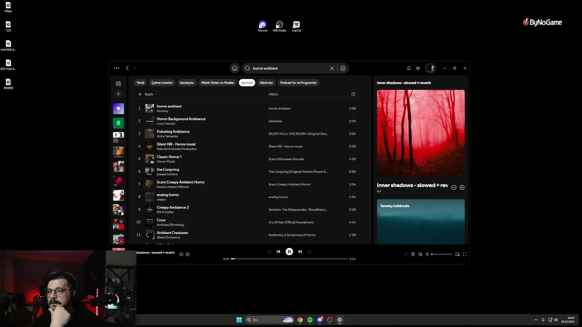Play the track Horror Background Ambience

pos(181,119)
